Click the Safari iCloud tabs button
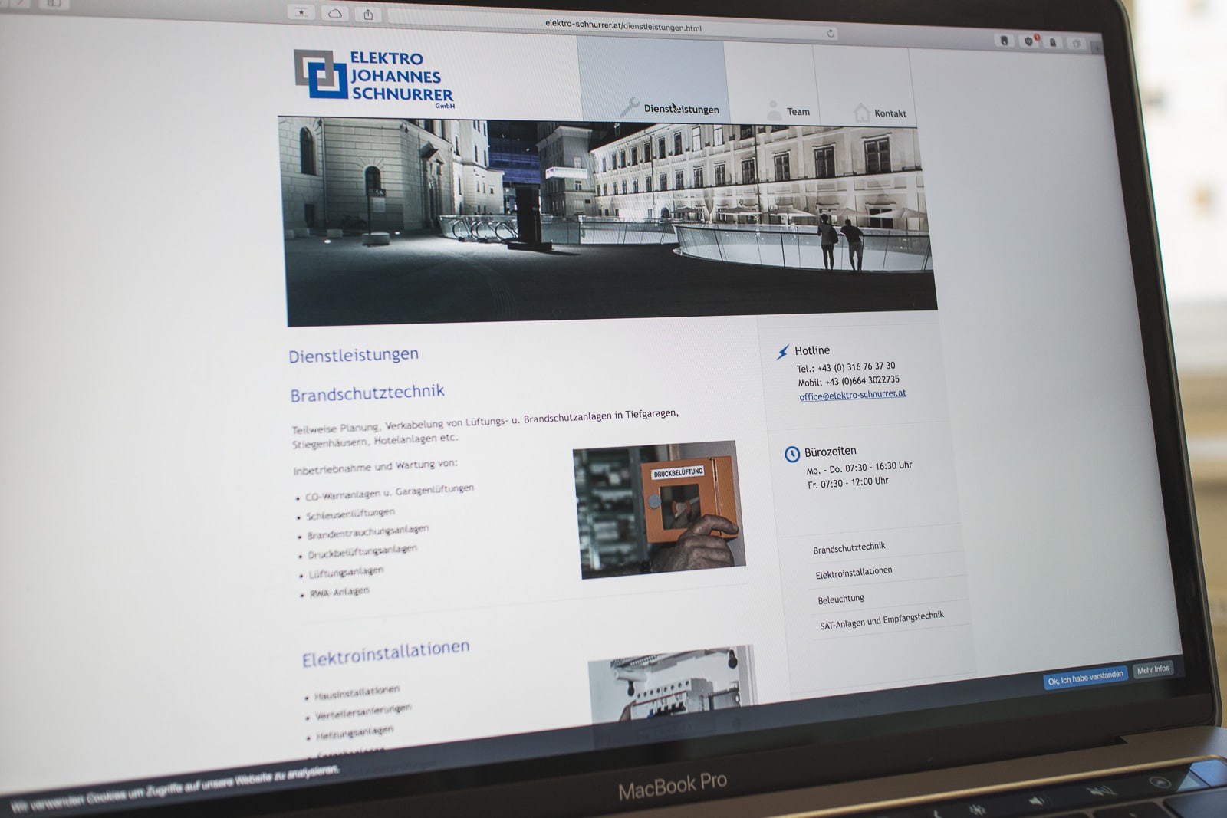 click(x=335, y=13)
